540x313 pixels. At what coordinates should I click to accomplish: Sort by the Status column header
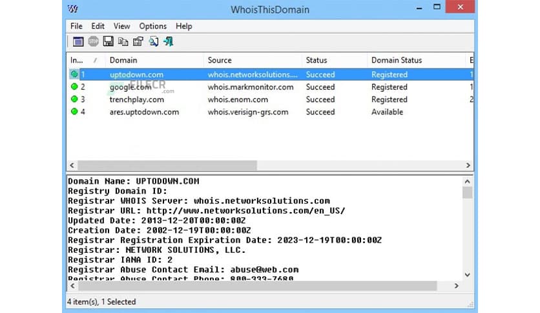(x=334, y=60)
